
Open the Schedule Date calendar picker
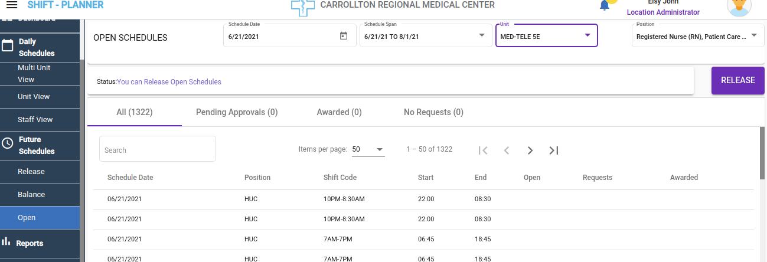point(344,36)
